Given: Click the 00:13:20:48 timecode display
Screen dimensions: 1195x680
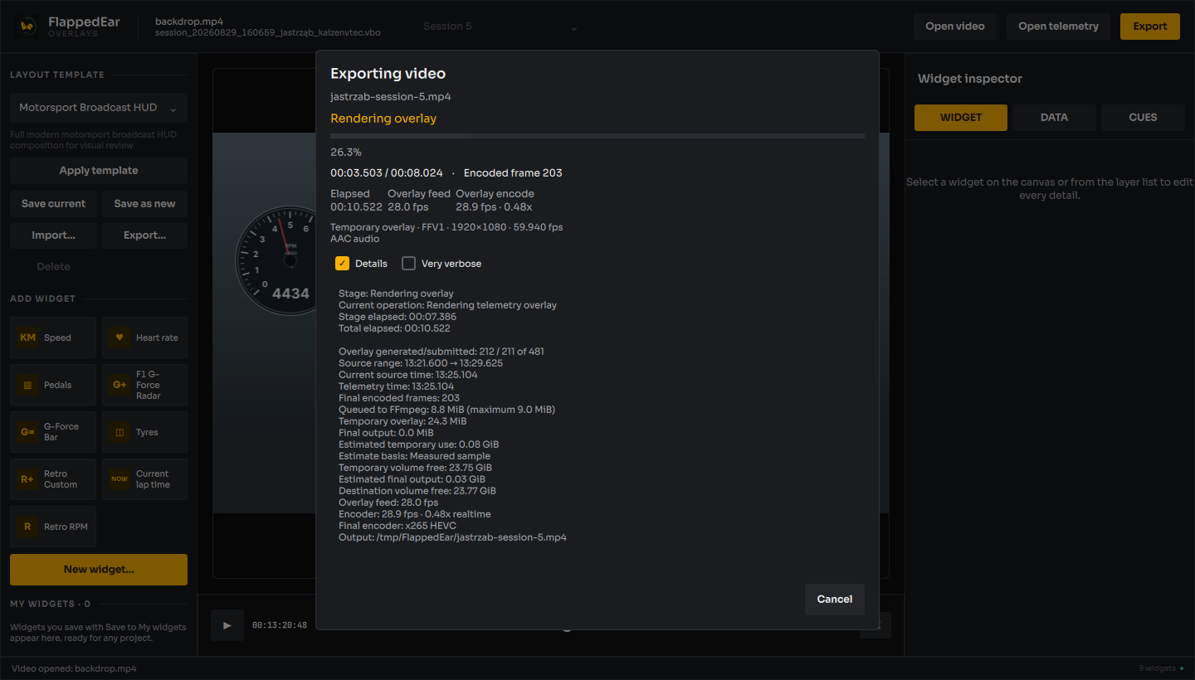Looking at the screenshot, I should coord(280,625).
